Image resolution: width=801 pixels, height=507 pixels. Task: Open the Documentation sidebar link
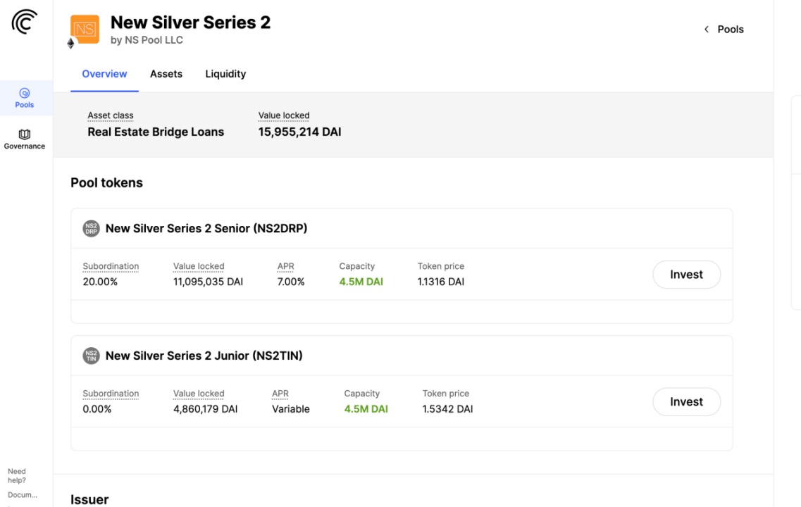pos(22,494)
